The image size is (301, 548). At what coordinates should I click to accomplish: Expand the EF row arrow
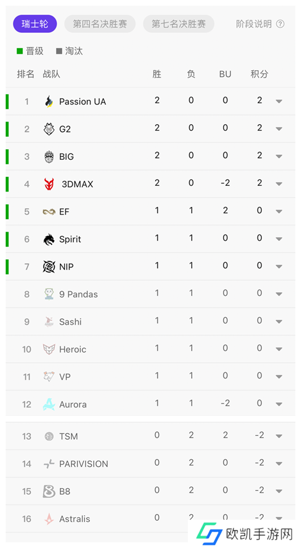click(x=279, y=211)
